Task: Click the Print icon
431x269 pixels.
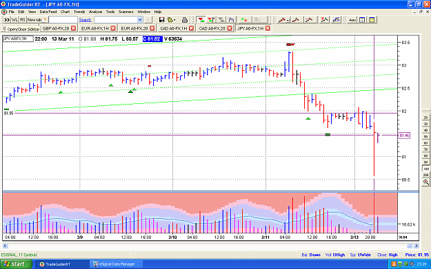Action: [x=185, y=20]
